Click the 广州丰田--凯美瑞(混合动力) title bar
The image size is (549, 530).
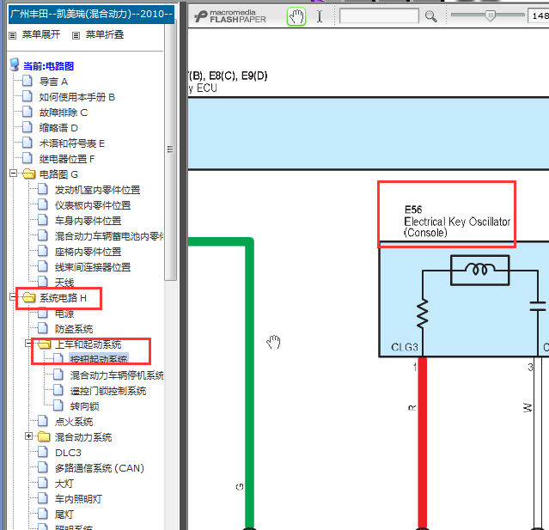(x=91, y=14)
